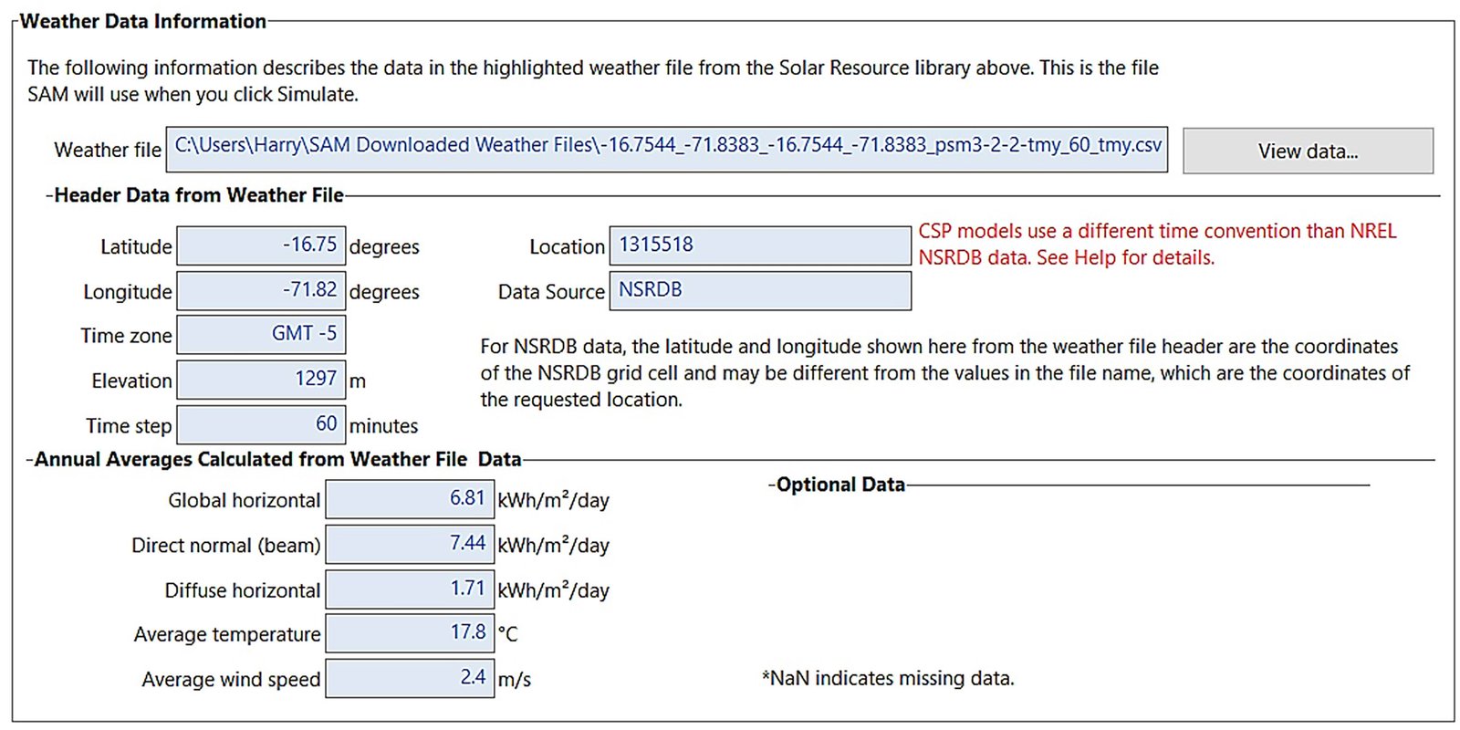Click the 'Weather Data Information' group title

143,21
